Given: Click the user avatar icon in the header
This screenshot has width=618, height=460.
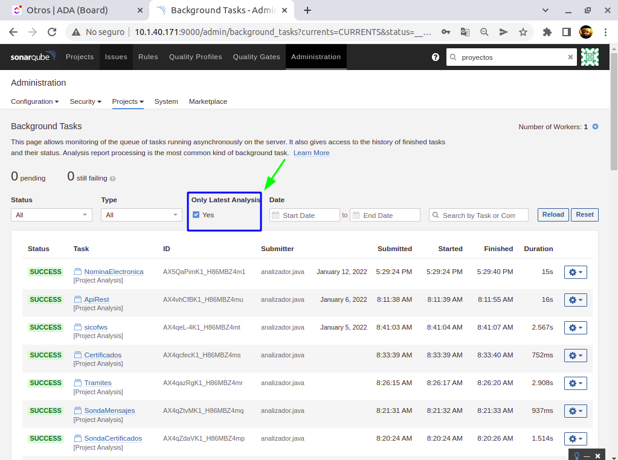Looking at the screenshot, I should [x=590, y=57].
